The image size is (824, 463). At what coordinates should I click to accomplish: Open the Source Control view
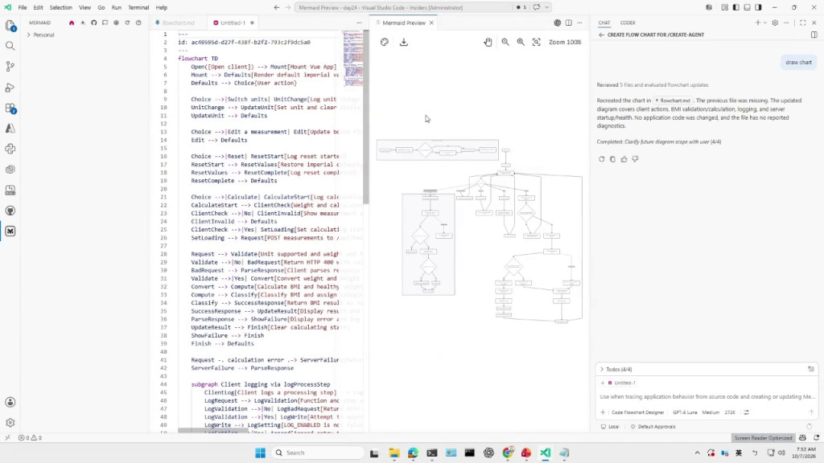pyautogui.click(x=10, y=67)
